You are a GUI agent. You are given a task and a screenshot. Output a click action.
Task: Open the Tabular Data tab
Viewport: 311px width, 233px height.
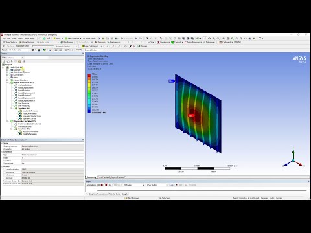point(115,194)
